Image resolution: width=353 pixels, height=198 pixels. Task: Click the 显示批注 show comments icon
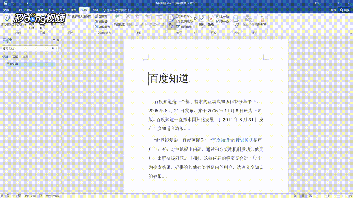[x=159, y=21]
